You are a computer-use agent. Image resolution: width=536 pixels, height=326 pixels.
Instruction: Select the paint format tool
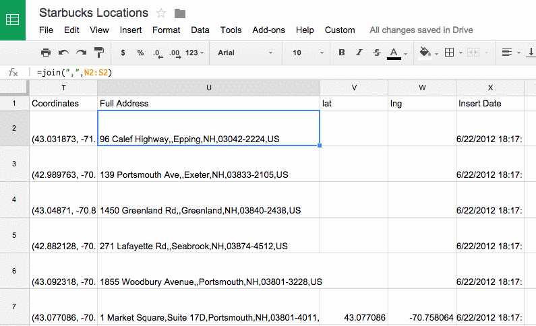tap(99, 53)
